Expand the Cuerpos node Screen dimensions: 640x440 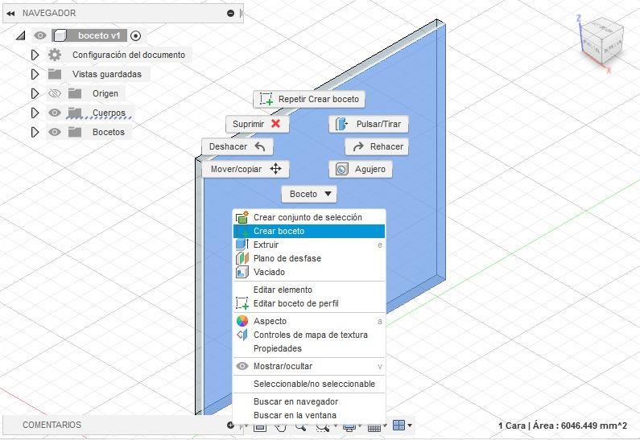[x=35, y=113]
